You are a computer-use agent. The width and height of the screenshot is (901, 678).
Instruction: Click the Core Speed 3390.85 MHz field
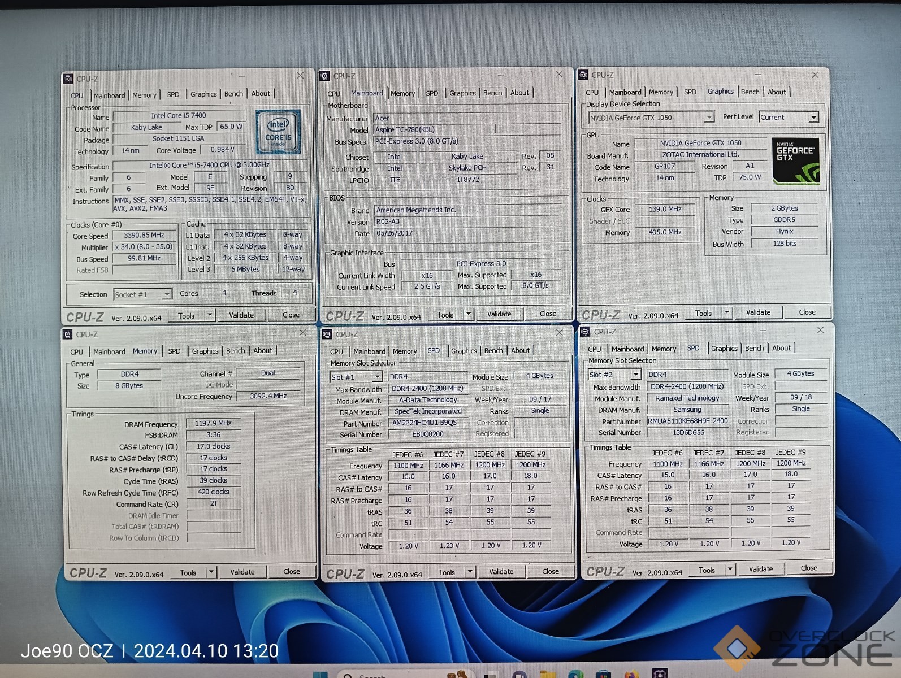pyautogui.click(x=144, y=236)
